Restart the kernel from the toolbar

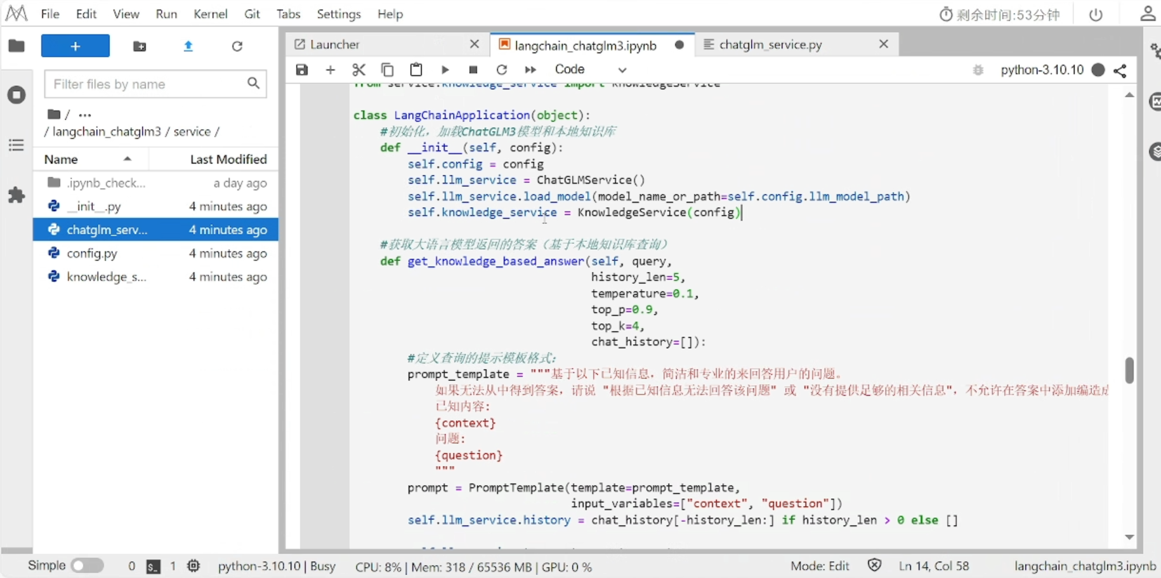tap(502, 70)
